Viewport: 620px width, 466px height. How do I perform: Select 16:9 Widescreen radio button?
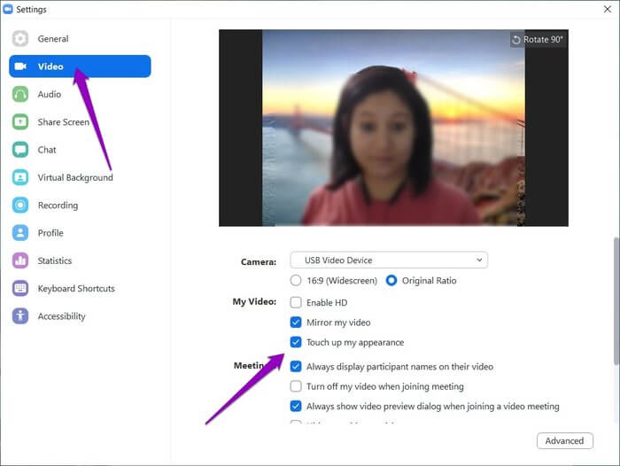(297, 281)
